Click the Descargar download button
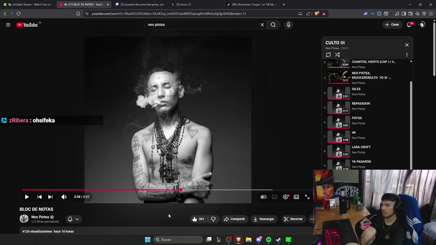 (x=263, y=219)
